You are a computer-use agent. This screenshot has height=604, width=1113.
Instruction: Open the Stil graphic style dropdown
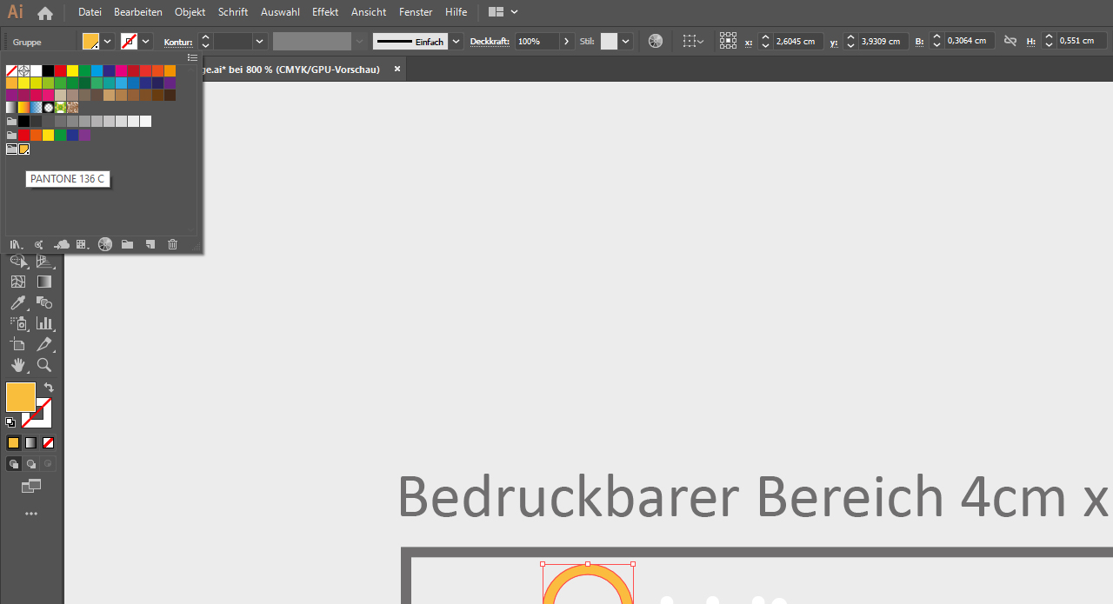[626, 41]
